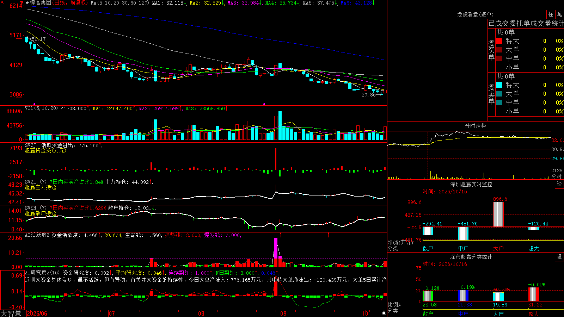Viewport: 564px width, 317px height.
Task: Click the small red square icon at top-left corner
Action: click(x=1, y=1)
